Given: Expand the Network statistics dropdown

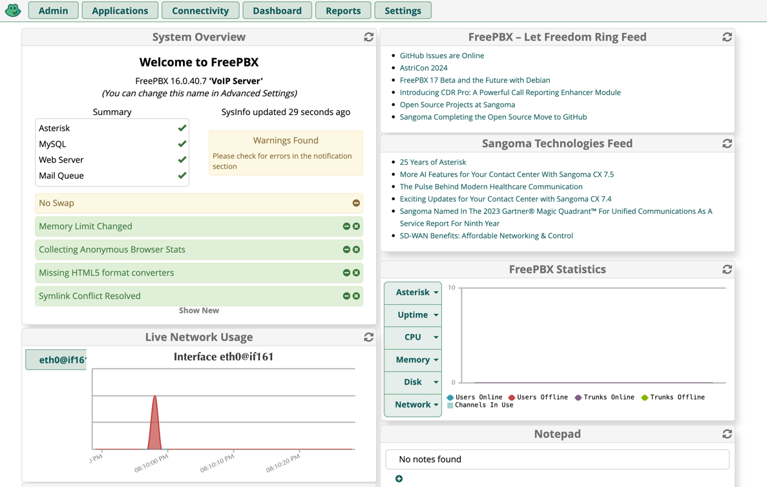Looking at the screenshot, I should [x=413, y=405].
